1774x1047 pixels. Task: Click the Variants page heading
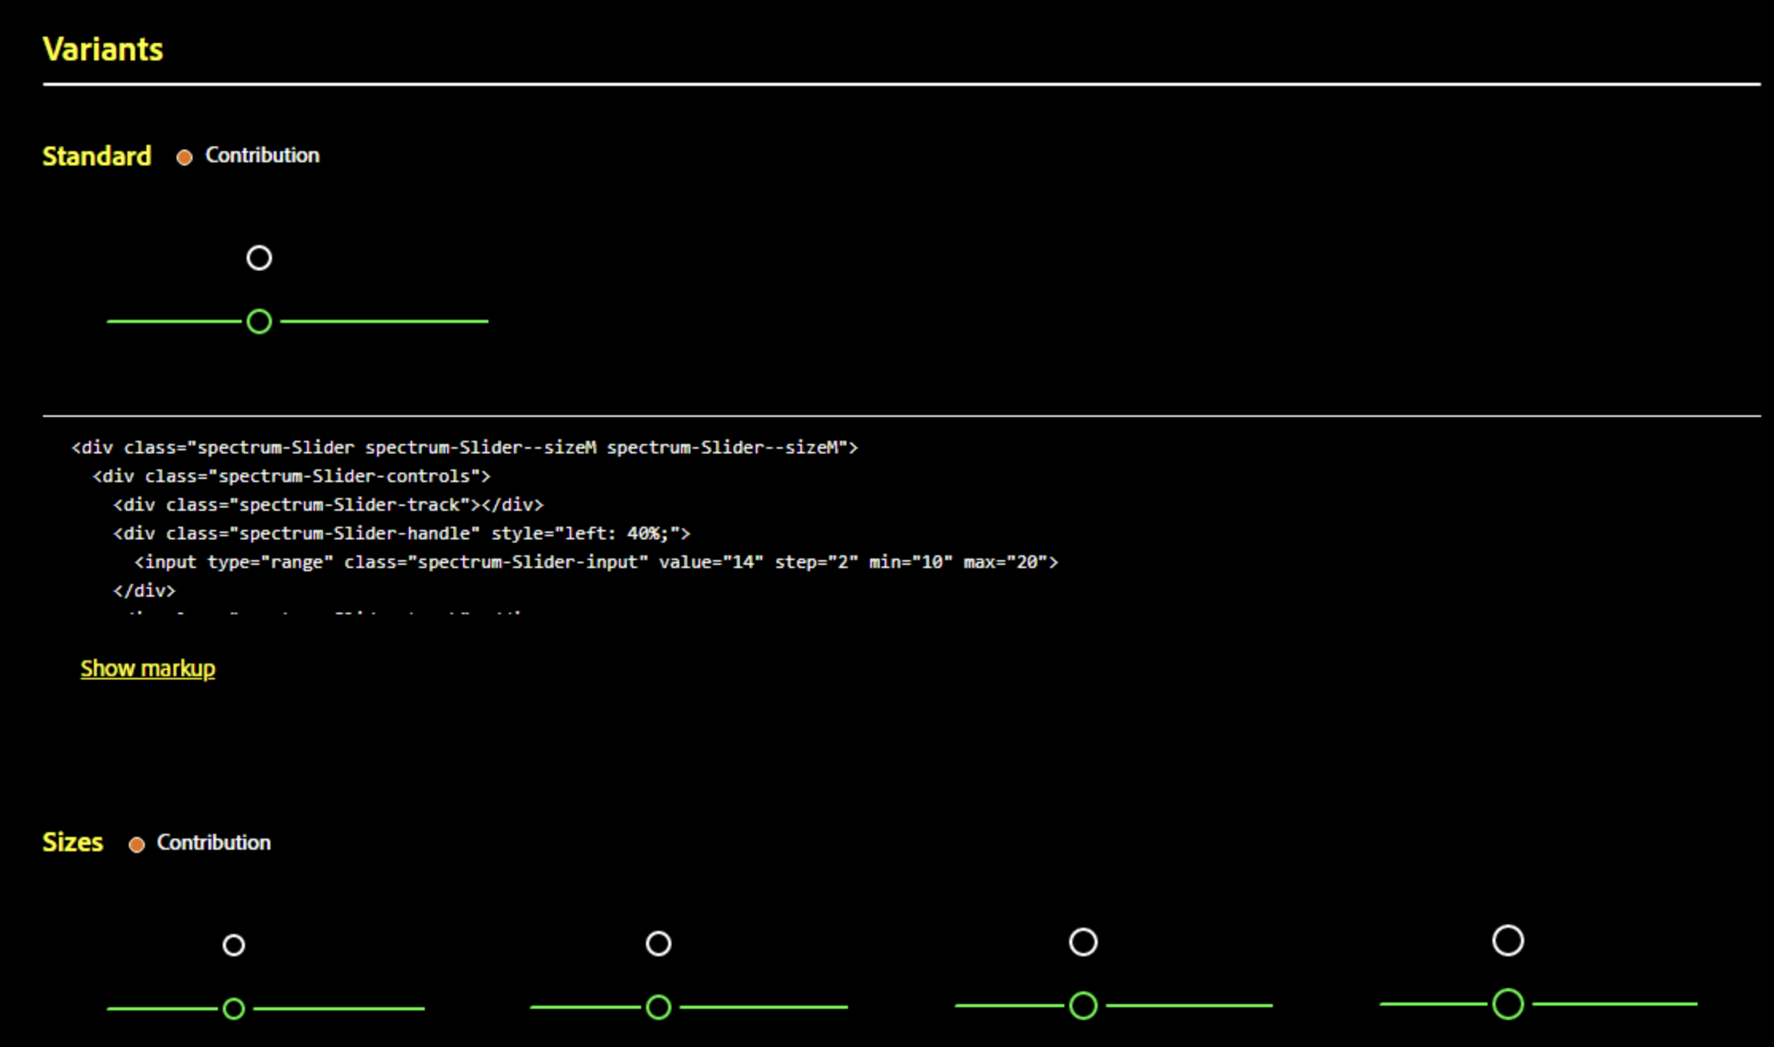(103, 49)
